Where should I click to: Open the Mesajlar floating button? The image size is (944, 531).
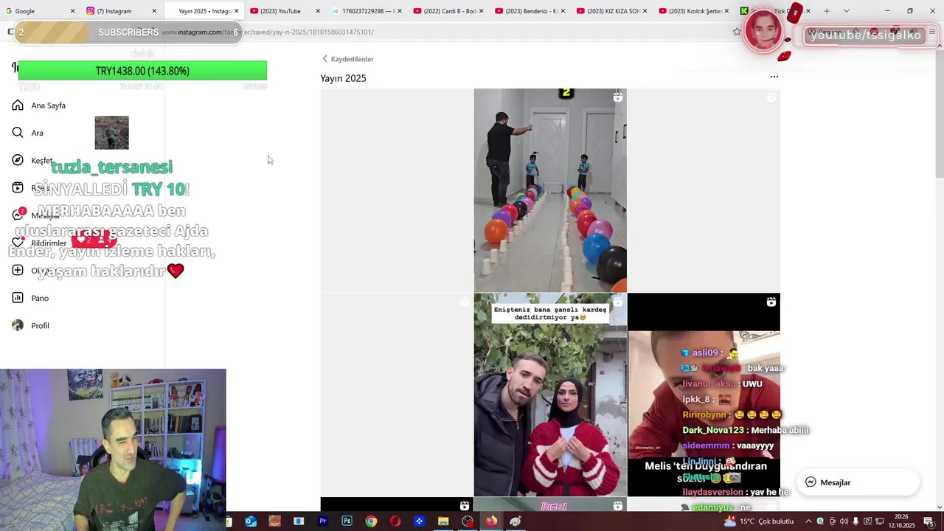[x=857, y=482]
